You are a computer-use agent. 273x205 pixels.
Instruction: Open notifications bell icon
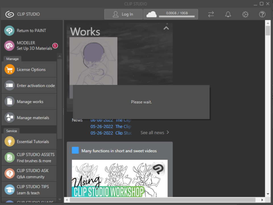[228, 14]
